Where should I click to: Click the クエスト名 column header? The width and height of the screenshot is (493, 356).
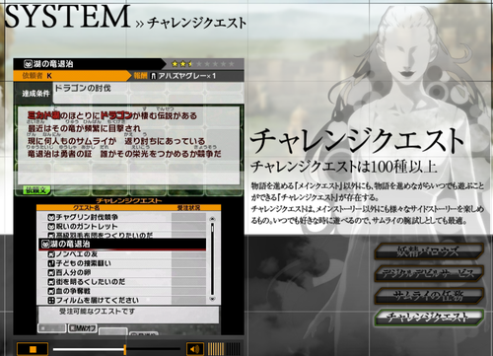86,207
